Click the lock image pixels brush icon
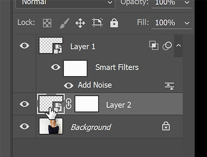Screen dimensions: 207x157 tap(64, 23)
